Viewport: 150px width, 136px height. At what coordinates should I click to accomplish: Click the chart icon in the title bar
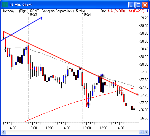(x=5, y=4)
